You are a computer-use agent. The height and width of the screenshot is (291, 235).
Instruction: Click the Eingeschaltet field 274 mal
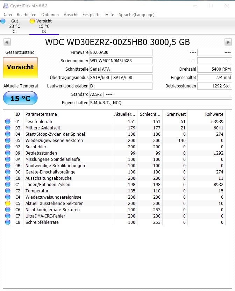click(215, 77)
